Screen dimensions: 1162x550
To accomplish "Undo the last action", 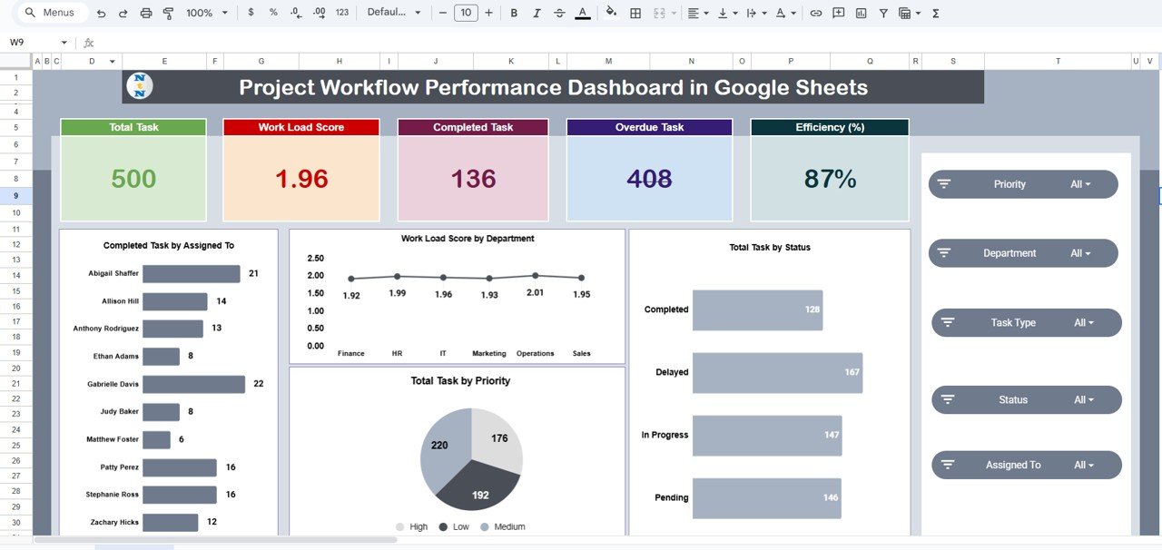I will [100, 13].
